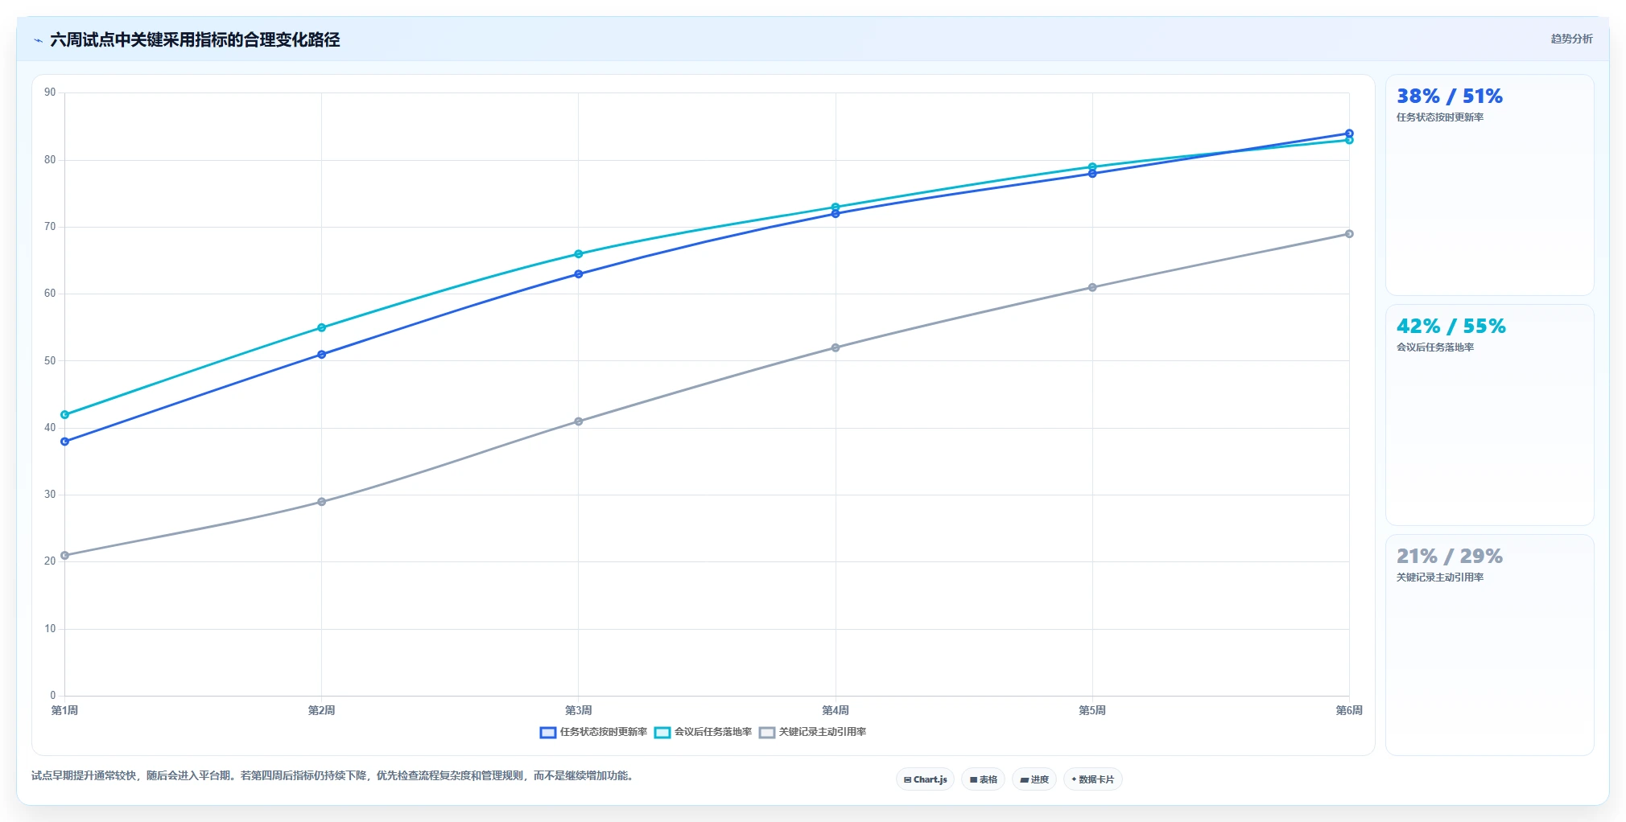Click the 第4周 x-axis label
This screenshot has height=822, width=1626.
click(x=836, y=710)
